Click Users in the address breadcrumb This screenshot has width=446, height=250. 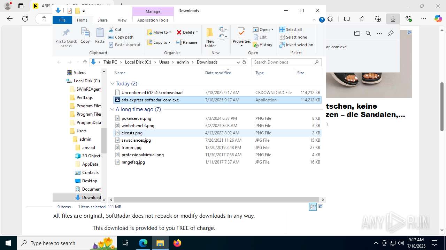tap(164, 62)
